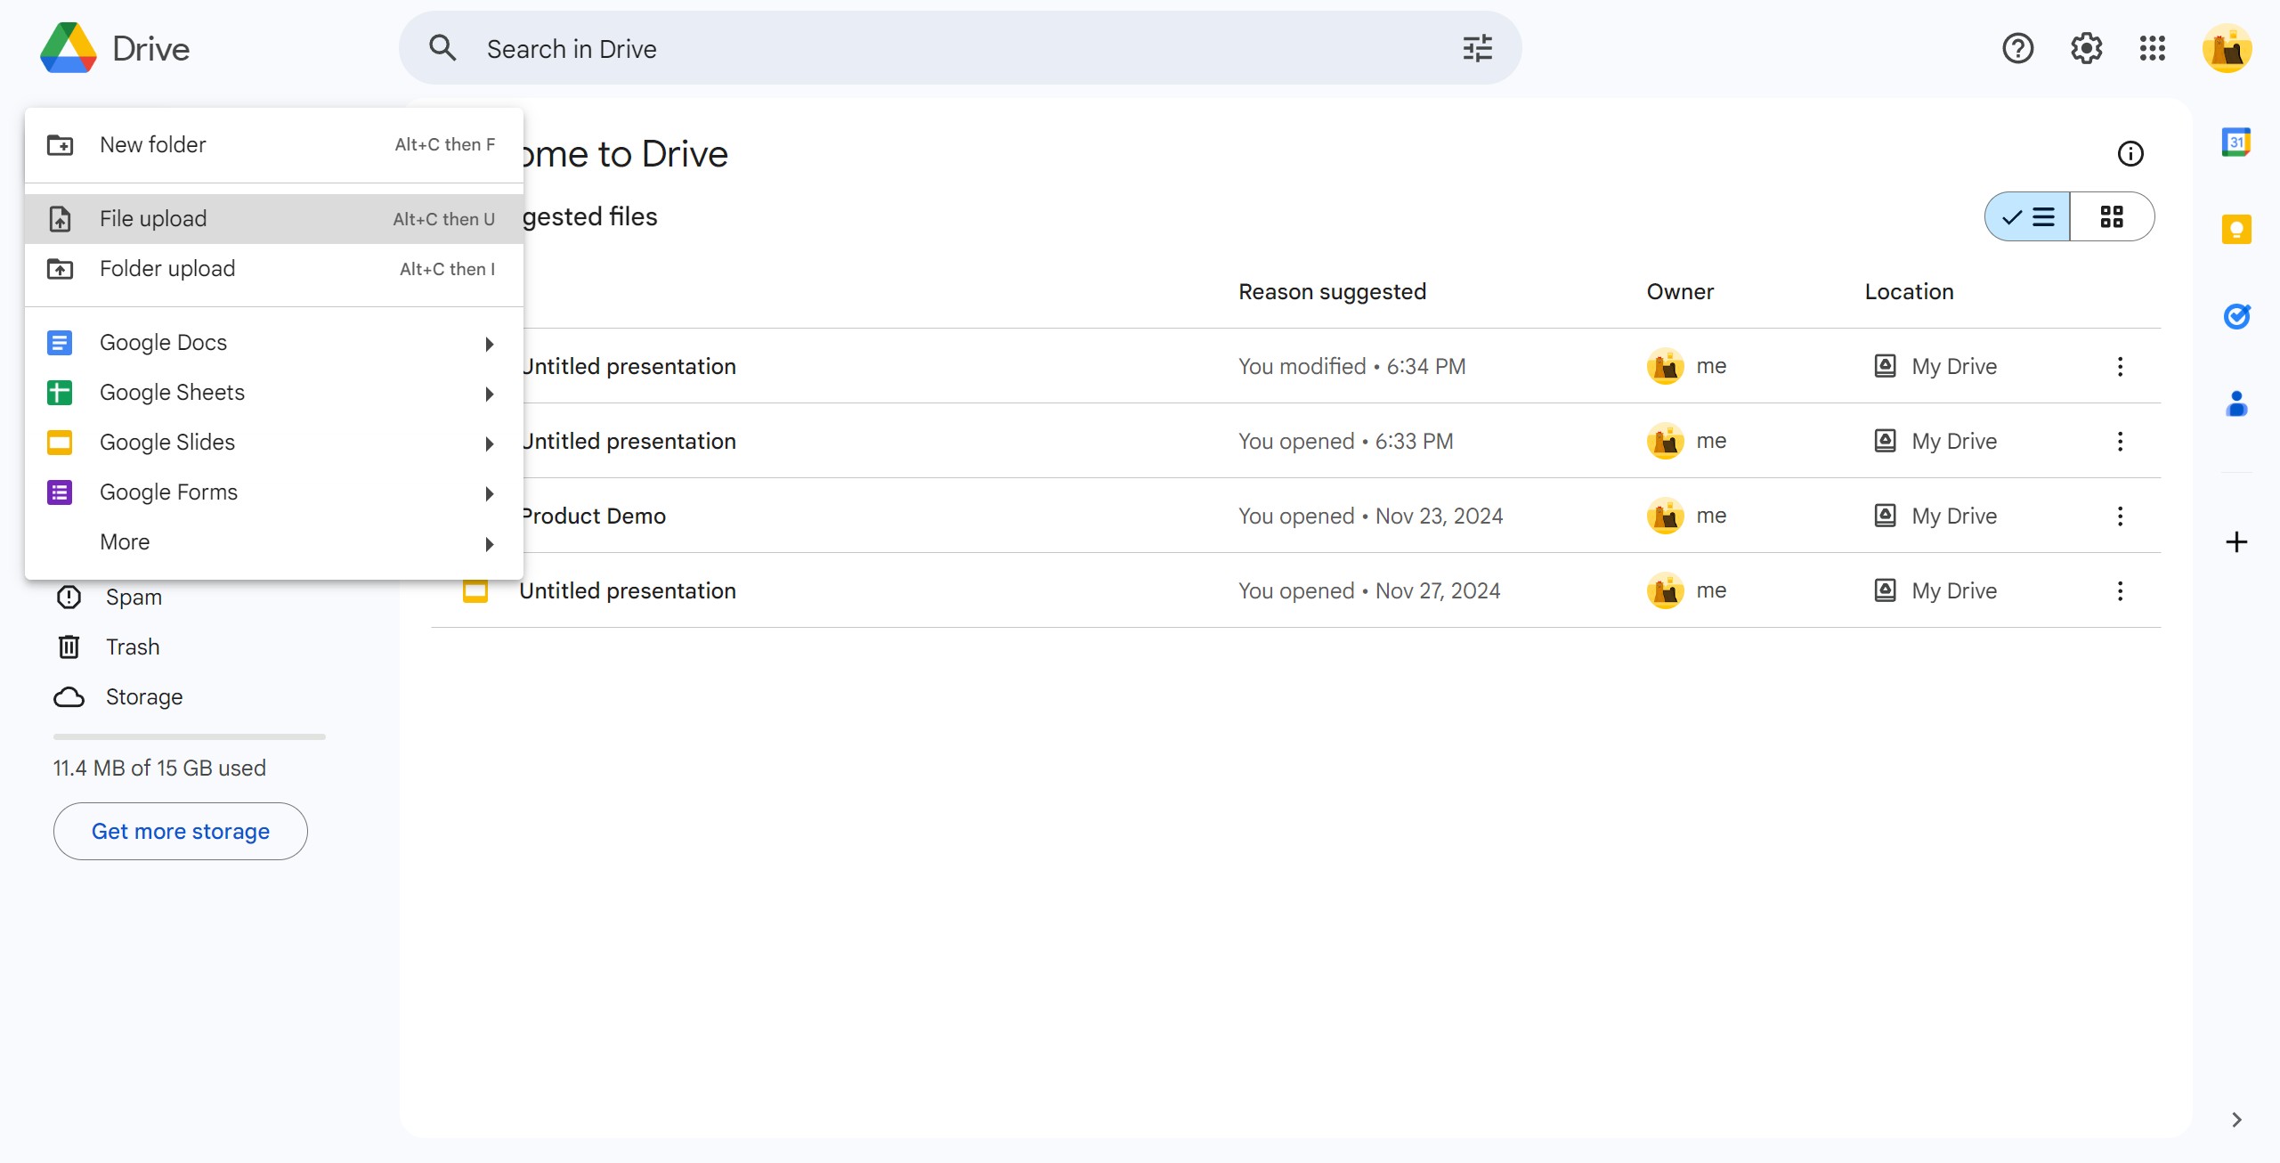Click the storage usage progress bar
This screenshot has height=1163, width=2280.
point(189,736)
